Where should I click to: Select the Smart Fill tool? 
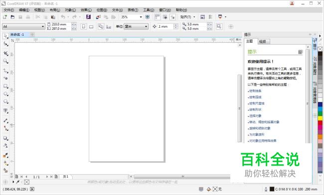click(5, 171)
